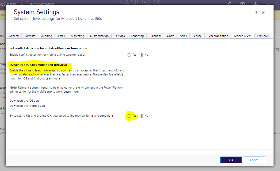This screenshot has width=280, height=171.
Task: Expand the Settings dropdown chevron in top bar
Action: point(22,4)
